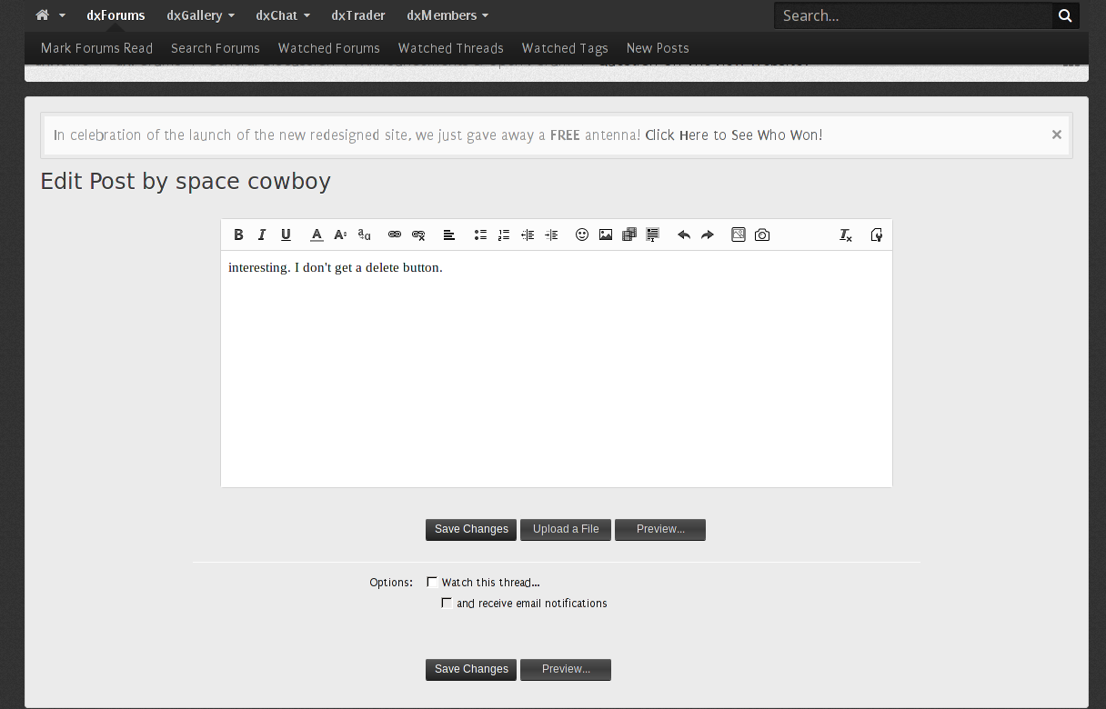Remove formatting from selected text
1106x709 pixels.
[846, 235]
